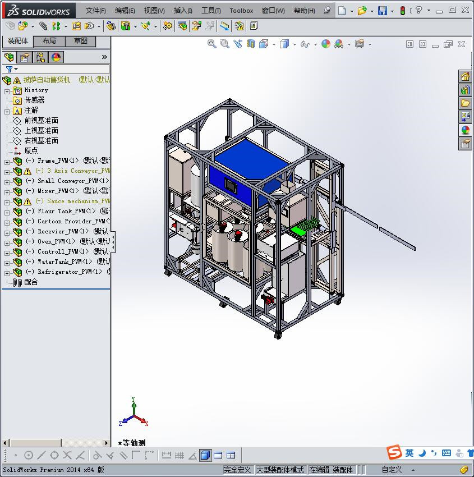Select the Mate paperclip tool
The image size is (474, 477).
tap(43, 26)
